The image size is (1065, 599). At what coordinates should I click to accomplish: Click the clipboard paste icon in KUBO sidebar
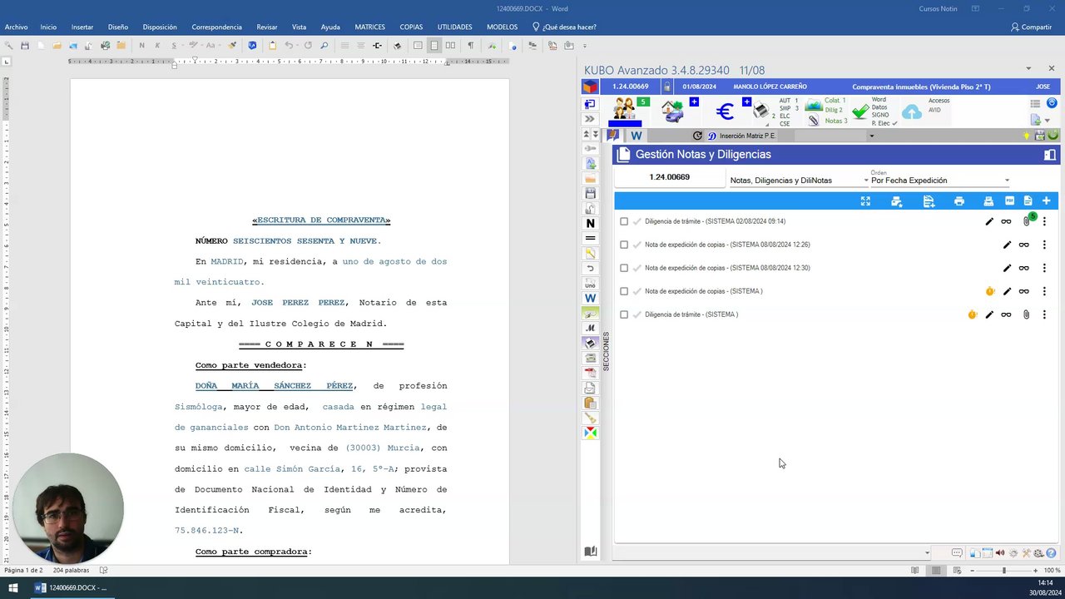pyautogui.click(x=590, y=403)
